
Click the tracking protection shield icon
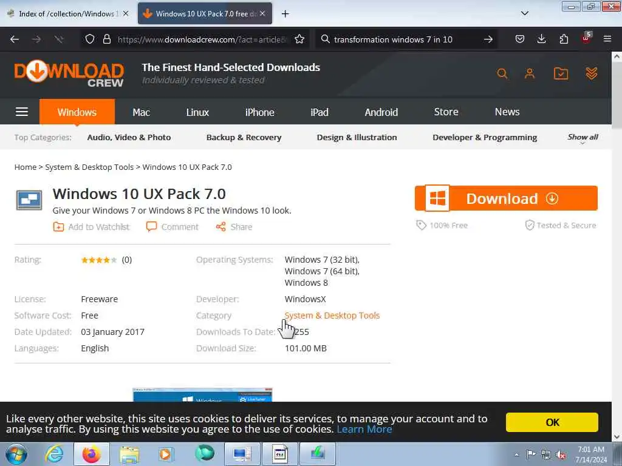[90, 39]
